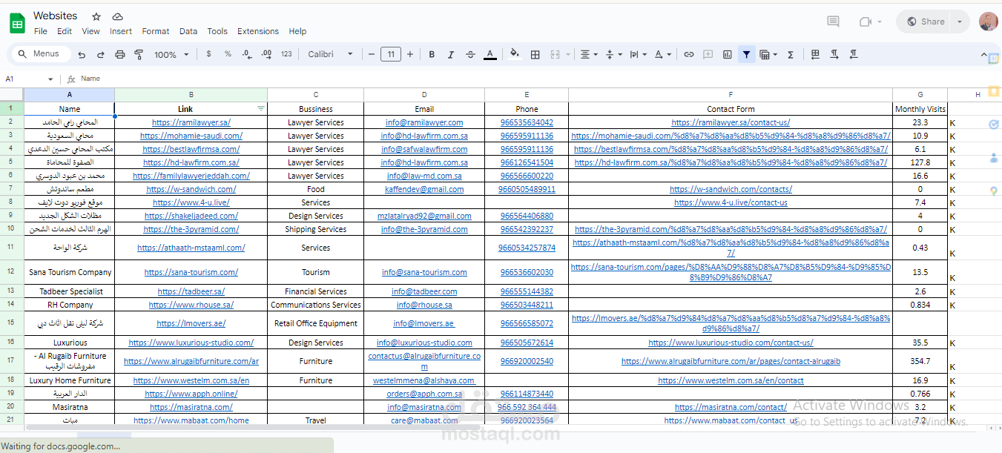The image size is (1002, 453).
Task: Open the Name box dropdown arrow
Action: (x=50, y=79)
